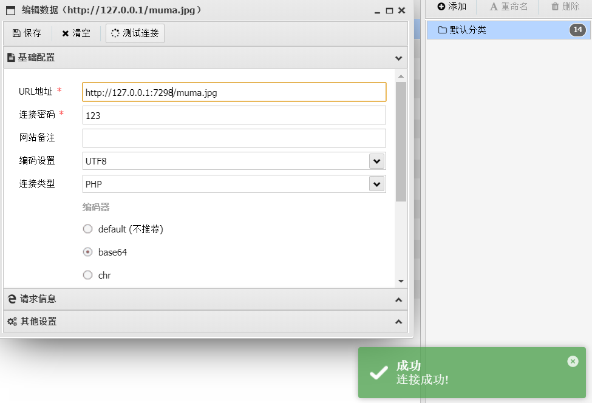Click the Clear (清空) button

pyautogui.click(x=77, y=33)
